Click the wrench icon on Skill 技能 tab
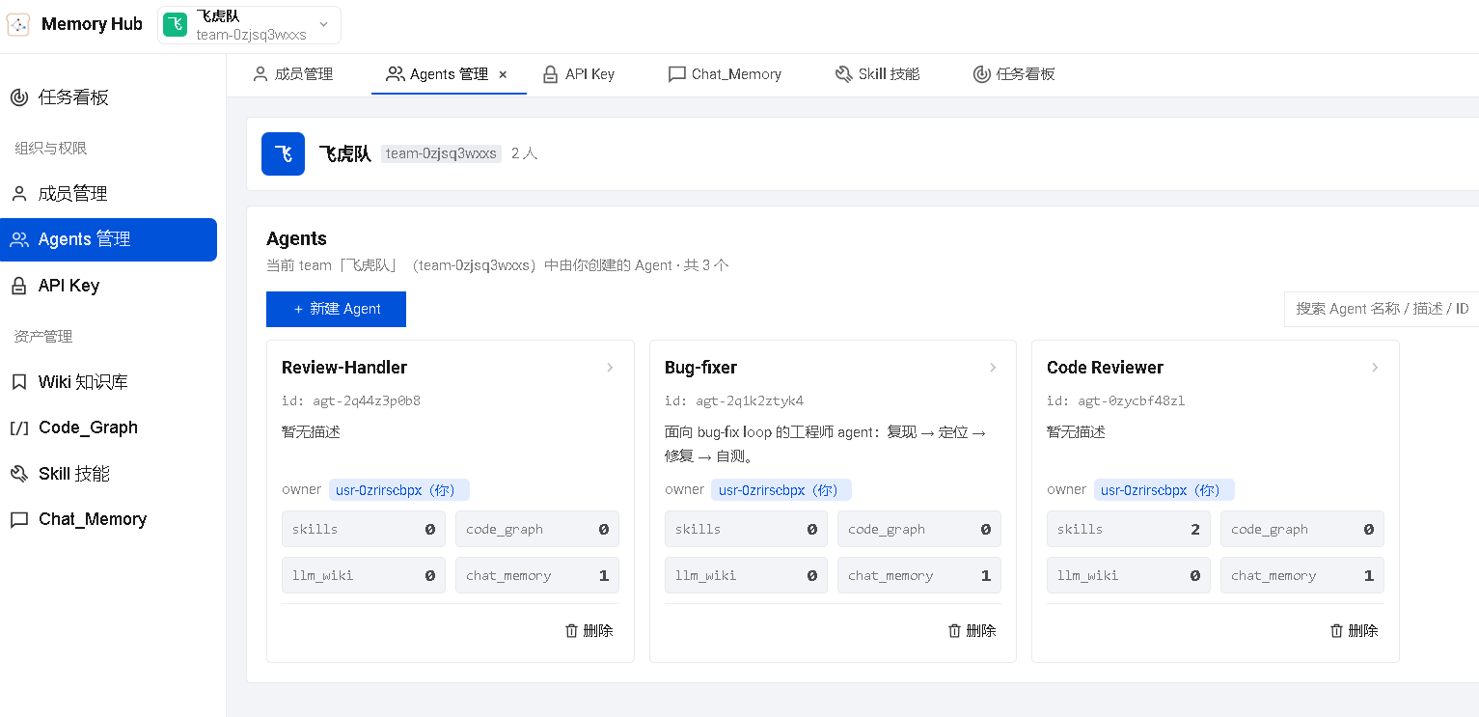This screenshot has height=717, width=1479. click(844, 74)
